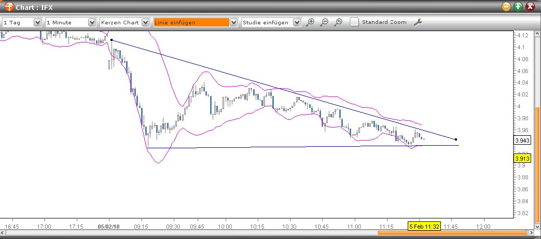The image size is (541, 239).
Task: Maximize the chart window with green button
Action: (x=518, y=7)
